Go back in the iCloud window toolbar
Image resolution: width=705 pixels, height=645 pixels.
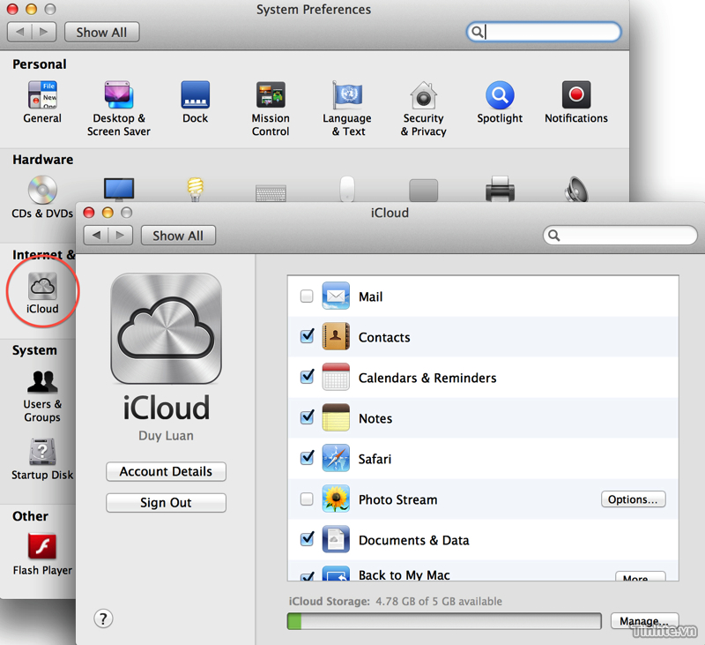pyautogui.click(x=96, y=236)
